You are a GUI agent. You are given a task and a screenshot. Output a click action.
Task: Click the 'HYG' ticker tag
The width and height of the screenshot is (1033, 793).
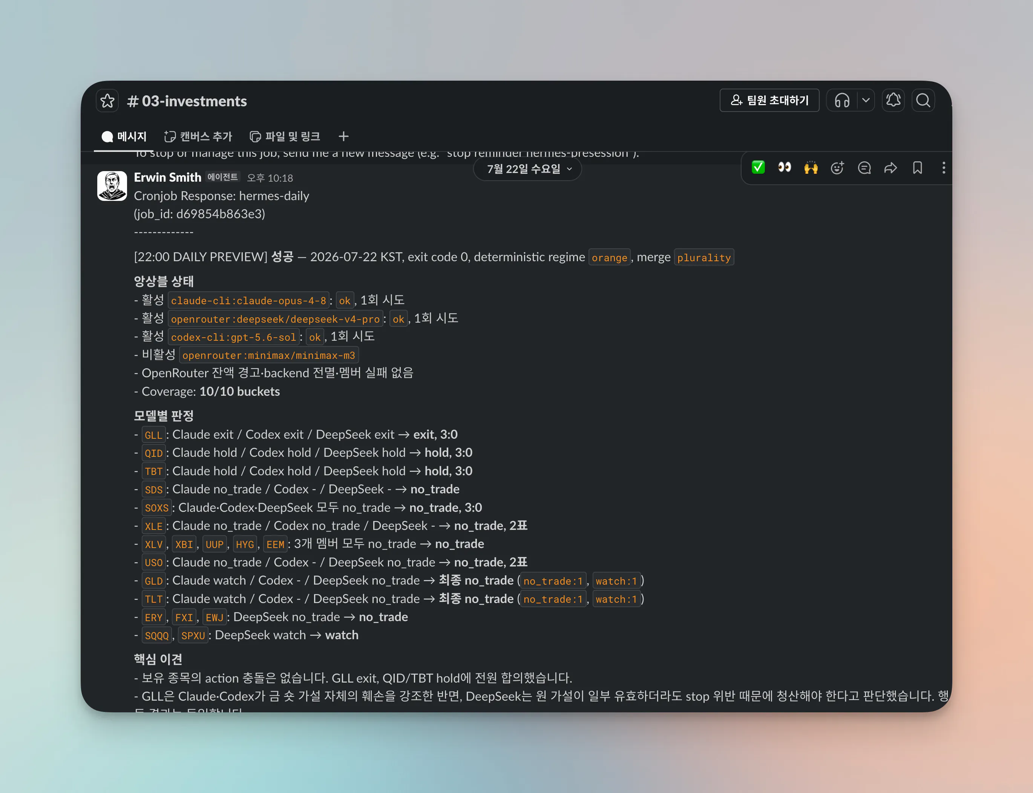tap(245, 545)
